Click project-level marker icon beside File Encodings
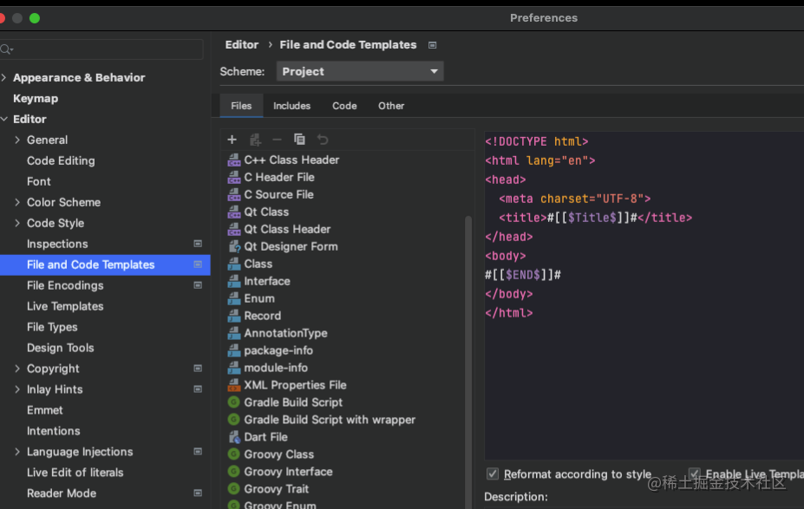 pos(198,285)
